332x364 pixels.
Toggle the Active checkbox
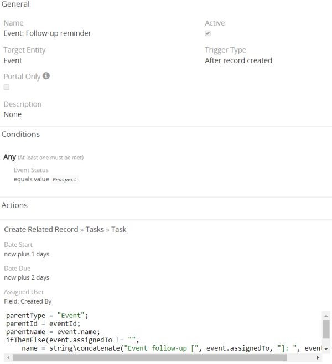click(208, 33)
